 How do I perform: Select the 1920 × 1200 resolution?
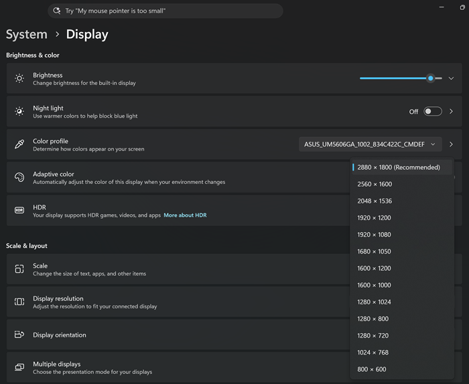pos(402,217)
